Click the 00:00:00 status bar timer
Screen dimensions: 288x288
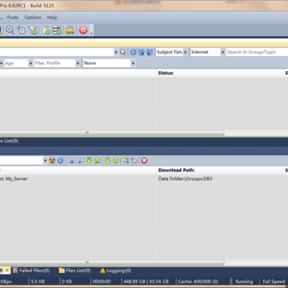point(102,282)
